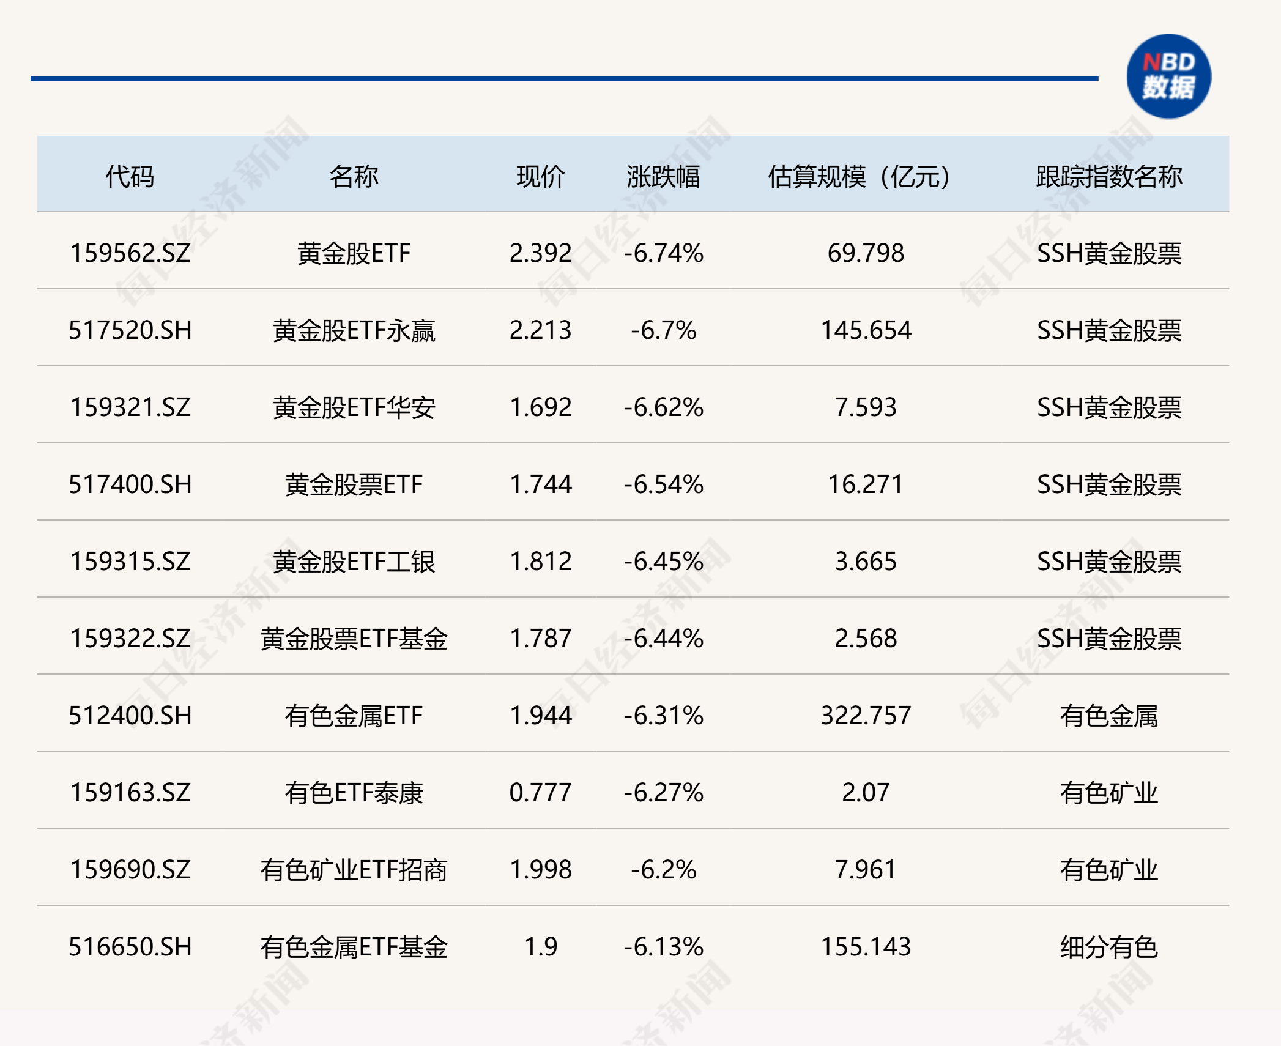Click the 现价 column header
Screen dimensions: 1281x1046
(x=540, y=176)
